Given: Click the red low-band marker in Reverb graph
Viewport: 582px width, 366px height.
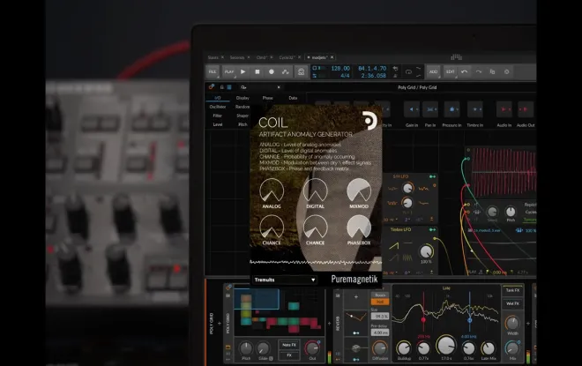Looking at the screenshot, I should (x=423, y=319).
